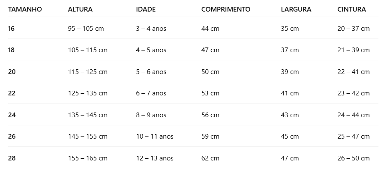Select size 24 row label

pyautogui.click(x=12, y=115)
